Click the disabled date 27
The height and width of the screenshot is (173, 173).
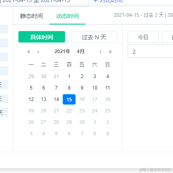(x=44, y=122)
